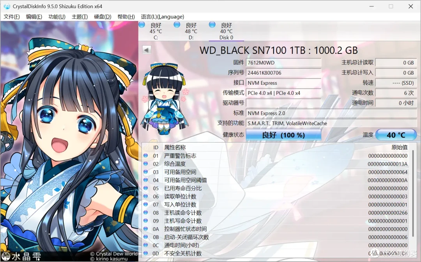The width and height of the screenshot is (421, 262).
Task: Close the CrystalDiskInfo window
Action: [411, 7]
